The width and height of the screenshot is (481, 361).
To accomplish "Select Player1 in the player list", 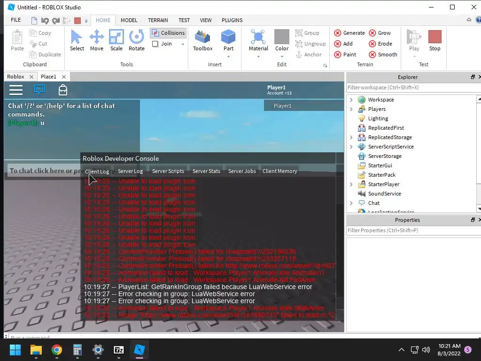I will pos(304,106).
